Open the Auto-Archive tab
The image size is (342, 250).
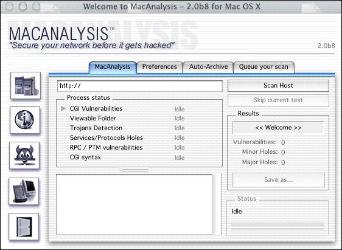(x=208, y=67)
